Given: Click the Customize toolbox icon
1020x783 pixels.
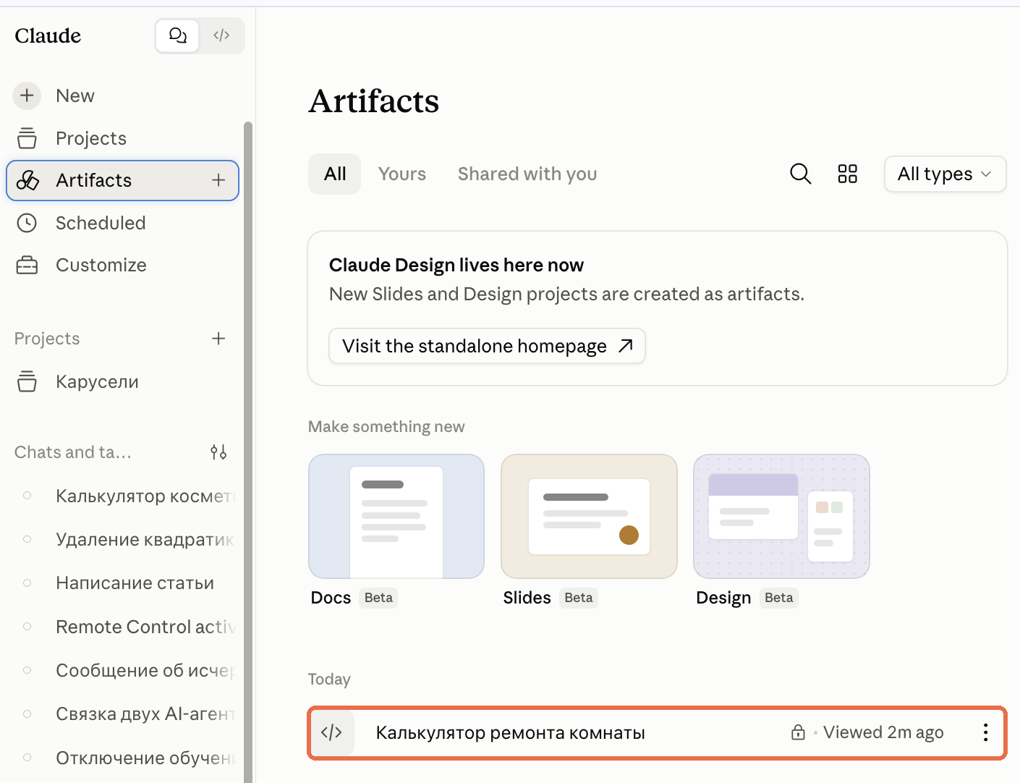Looking at the screenshot, I should pyautogui.click(x=27, y=265).
